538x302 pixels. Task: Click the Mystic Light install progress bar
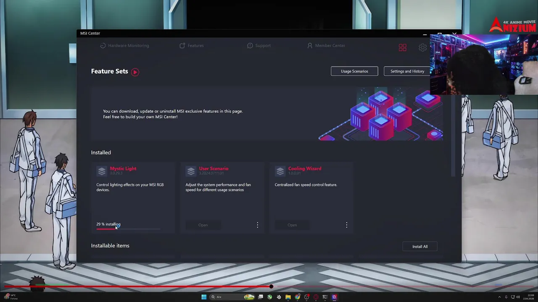128,229
